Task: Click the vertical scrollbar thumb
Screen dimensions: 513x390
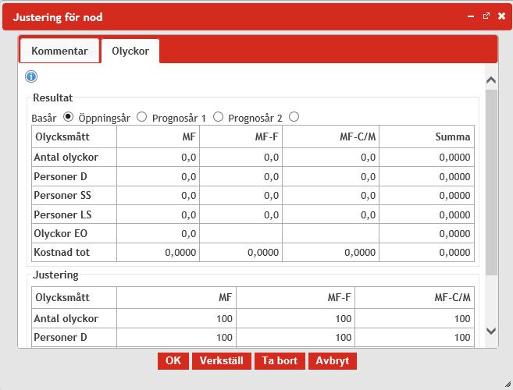Action: pos(491,183)
